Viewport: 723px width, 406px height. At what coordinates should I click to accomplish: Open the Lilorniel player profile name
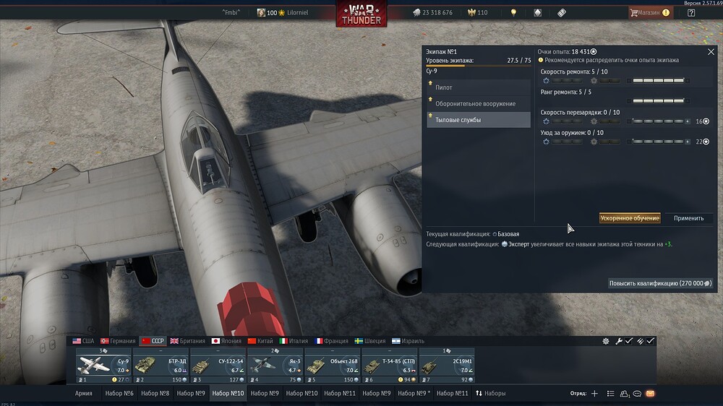click(x=297, y=12)
